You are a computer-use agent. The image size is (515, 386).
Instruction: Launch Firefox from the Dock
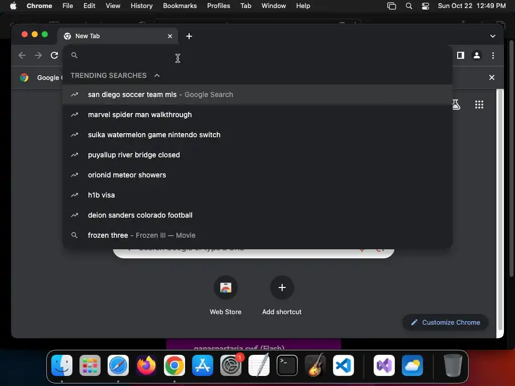[x=146, y=365]
